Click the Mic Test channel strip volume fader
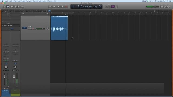The height and width of the screenshot is (97, 173). coord(4,77)
